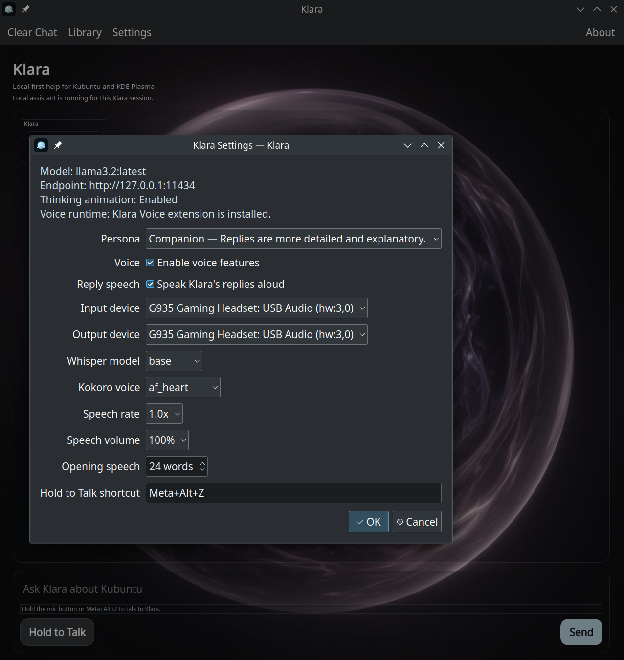Expand the Kokoro voice combo box

coord(183,387)
